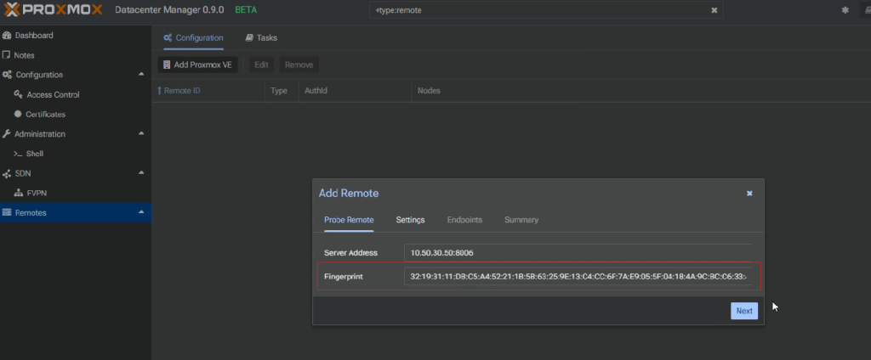Sort by Remote ID column header

tap(182, 91)
